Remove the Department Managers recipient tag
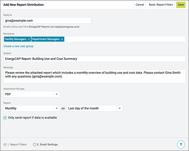The image size is (189, 151). tap(62, 39)
